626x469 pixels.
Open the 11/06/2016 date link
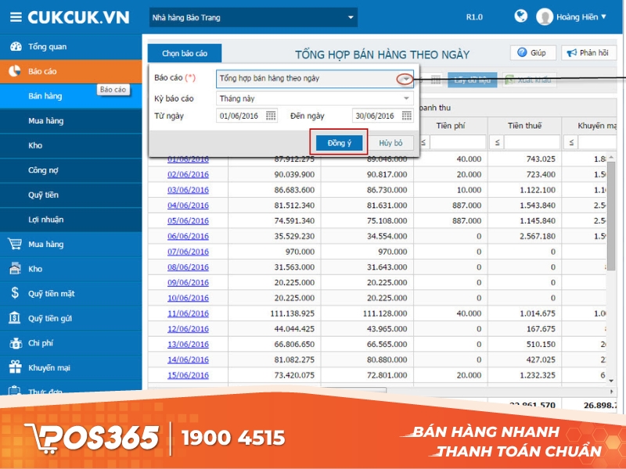(x=188, y=313)
